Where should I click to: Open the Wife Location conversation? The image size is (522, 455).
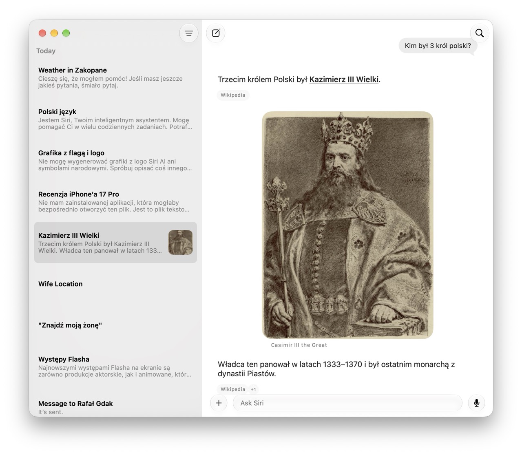click(115, 284)
